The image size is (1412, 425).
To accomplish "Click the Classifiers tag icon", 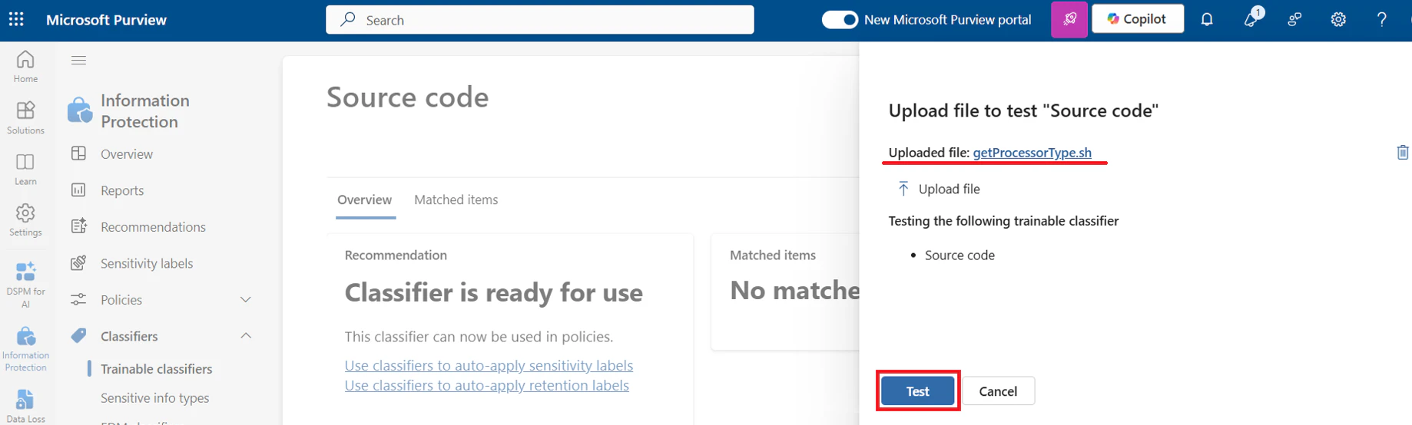I will pyautogui.click(x=78, y=335).
